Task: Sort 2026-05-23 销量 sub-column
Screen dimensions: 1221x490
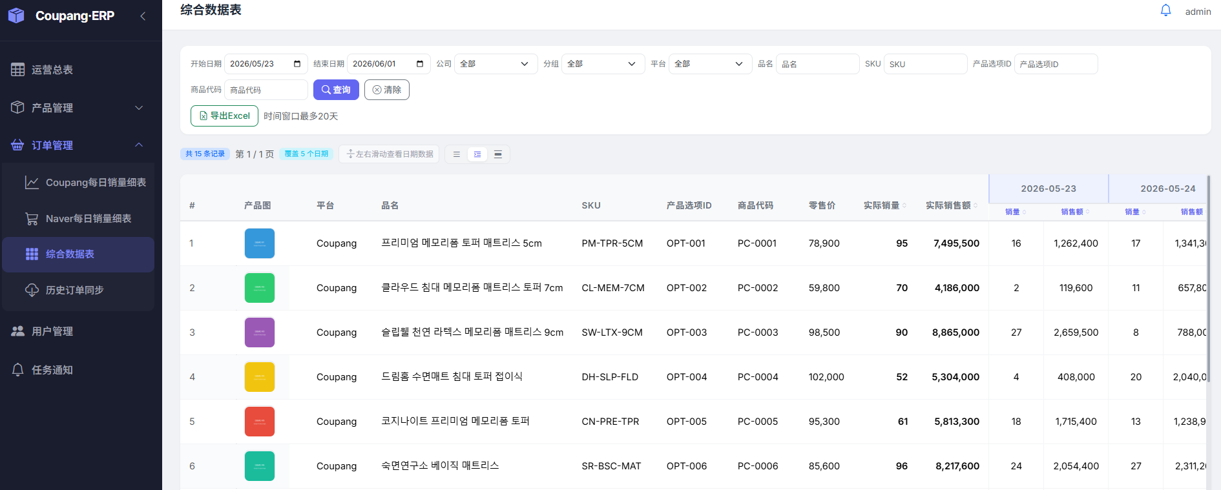Action: (1024, 212)
